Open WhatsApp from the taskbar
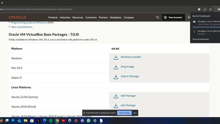The image size is (220, 124). point(89,121)
